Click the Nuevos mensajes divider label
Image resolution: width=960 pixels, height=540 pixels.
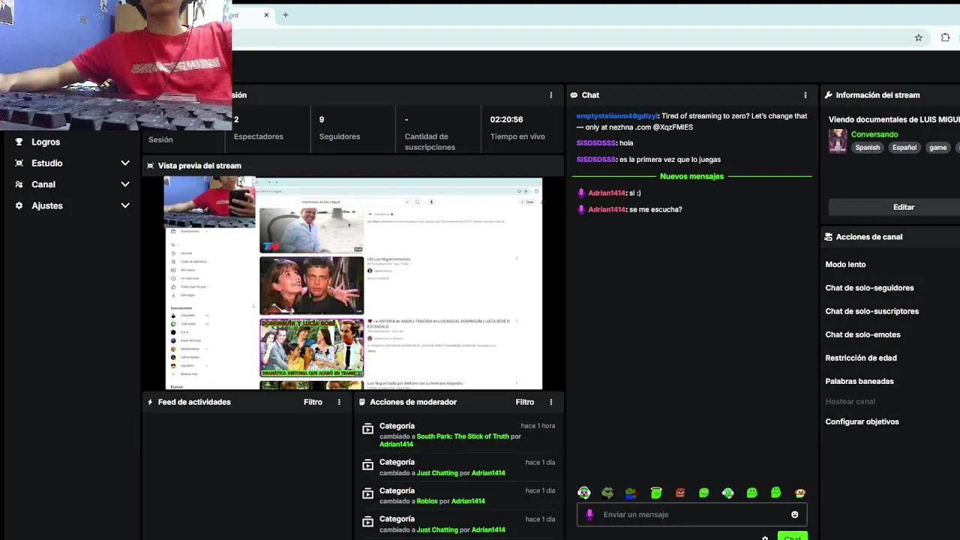point(691,176)
